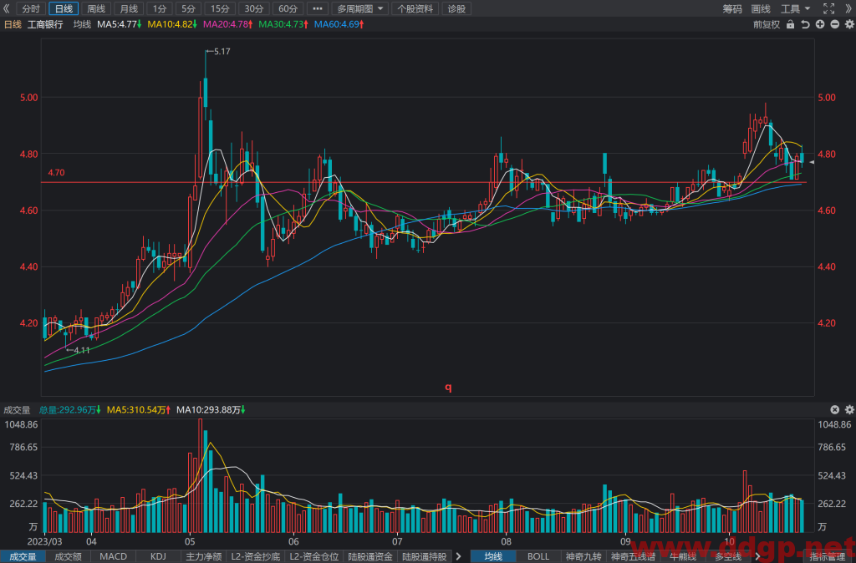Show more indicator tabs with arrow after 陆股通持股
This screenshot has height=563, width=856.
[459, 556]
